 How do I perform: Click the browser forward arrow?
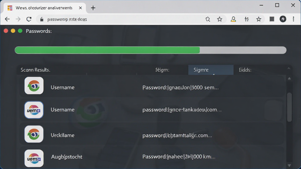point(18,19)
